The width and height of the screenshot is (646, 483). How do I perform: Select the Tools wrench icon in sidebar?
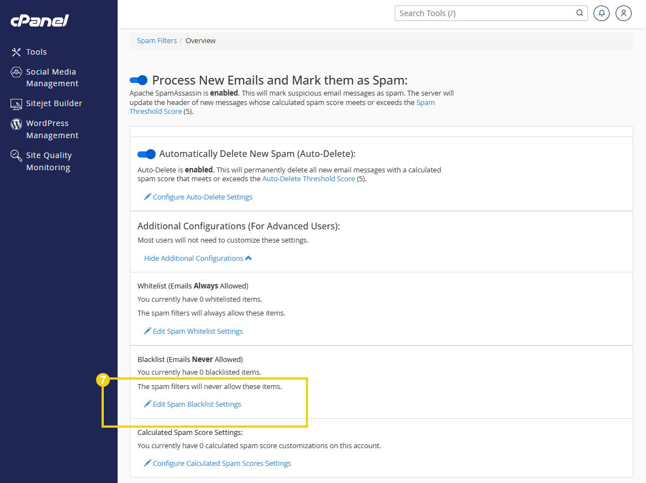coord(16,51)
